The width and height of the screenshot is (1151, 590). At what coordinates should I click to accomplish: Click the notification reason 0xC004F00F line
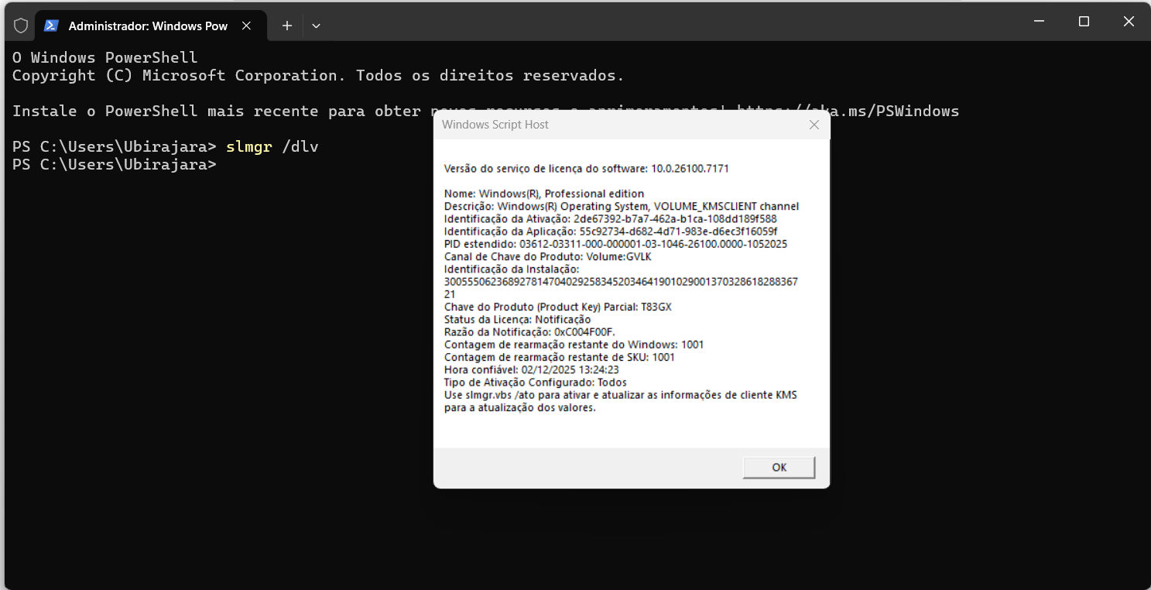530,331
